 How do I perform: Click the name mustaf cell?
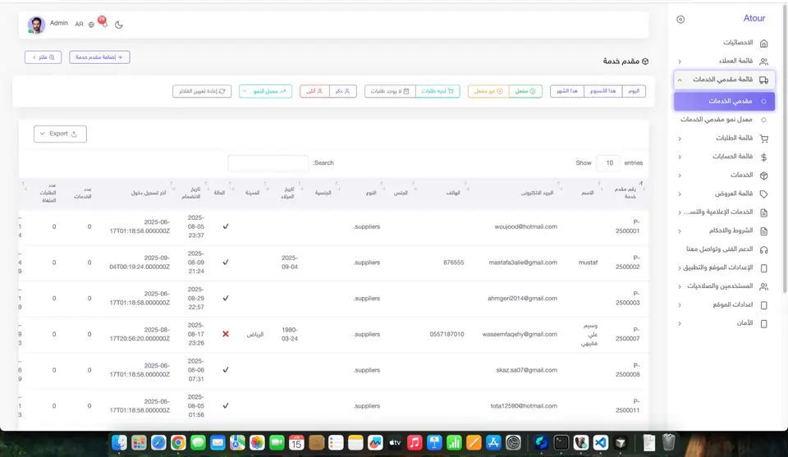[588, 263]
